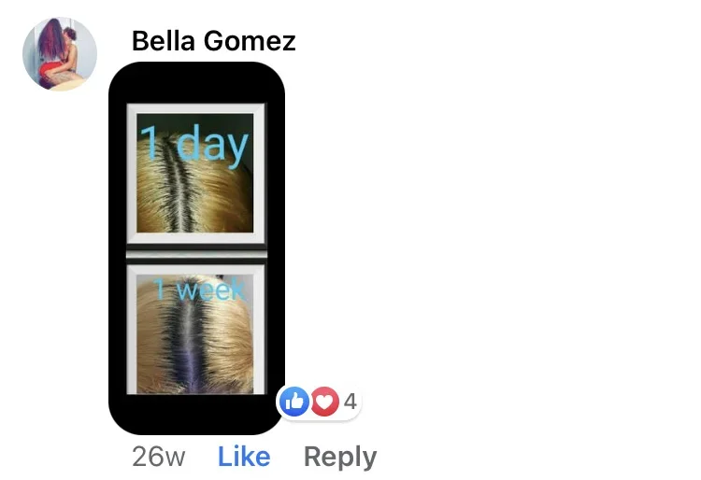This screenshot has width=701, height=480.
Task: Click the black top border of attached image
Action: pyautogui.click(x=196, y=82)
